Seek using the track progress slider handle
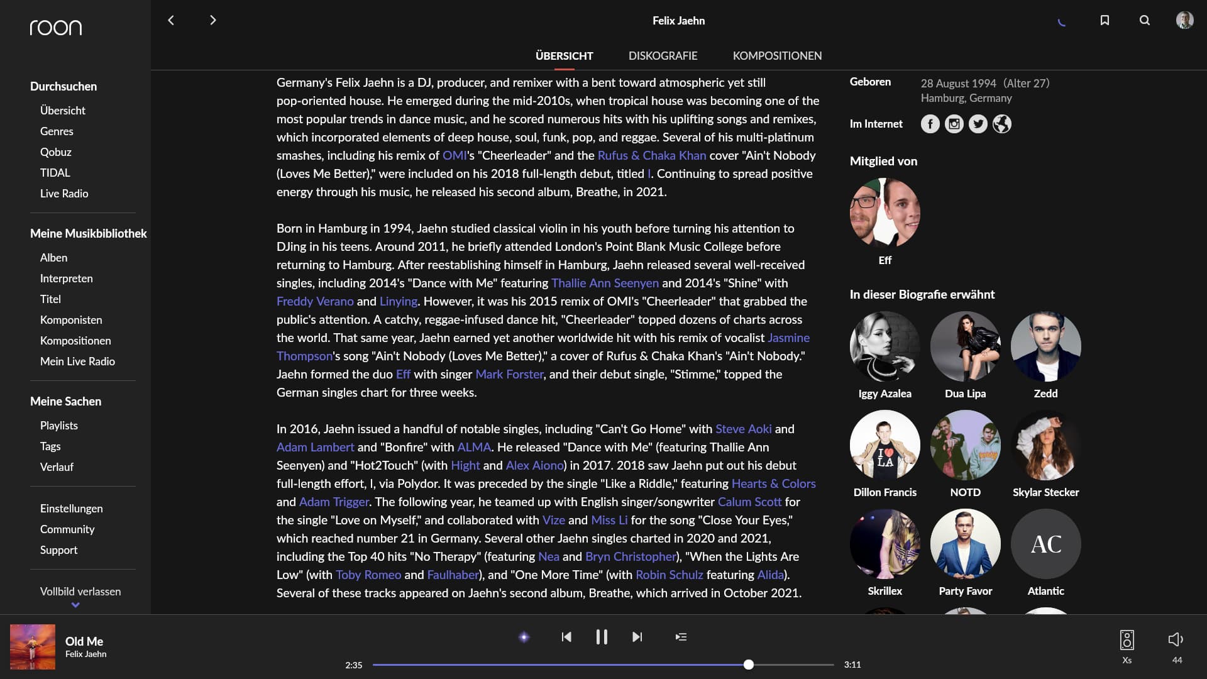The image size is (1207, 679). [x=748, y=665]
